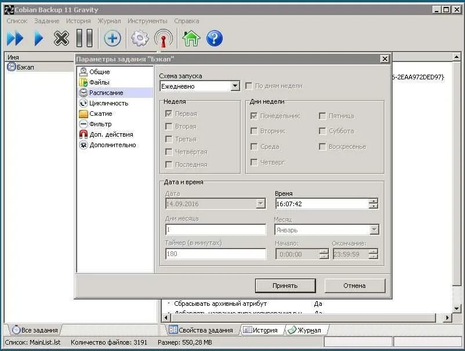Open settings via gear toolbar icon
The width and height of the screenshot is (465, 351).
pyautogui.click(x=139, y=38)
